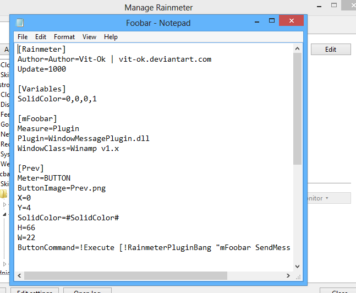Open the Edit menu in Notepad
The width and height of the screenshot is (356, 293).
[41, 37]
